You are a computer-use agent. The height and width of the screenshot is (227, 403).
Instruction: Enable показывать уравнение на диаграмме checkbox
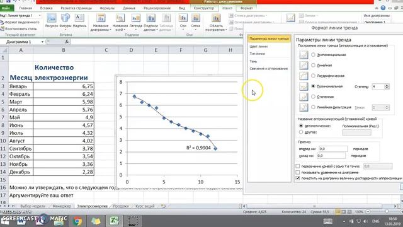click(x=298, y=172)
